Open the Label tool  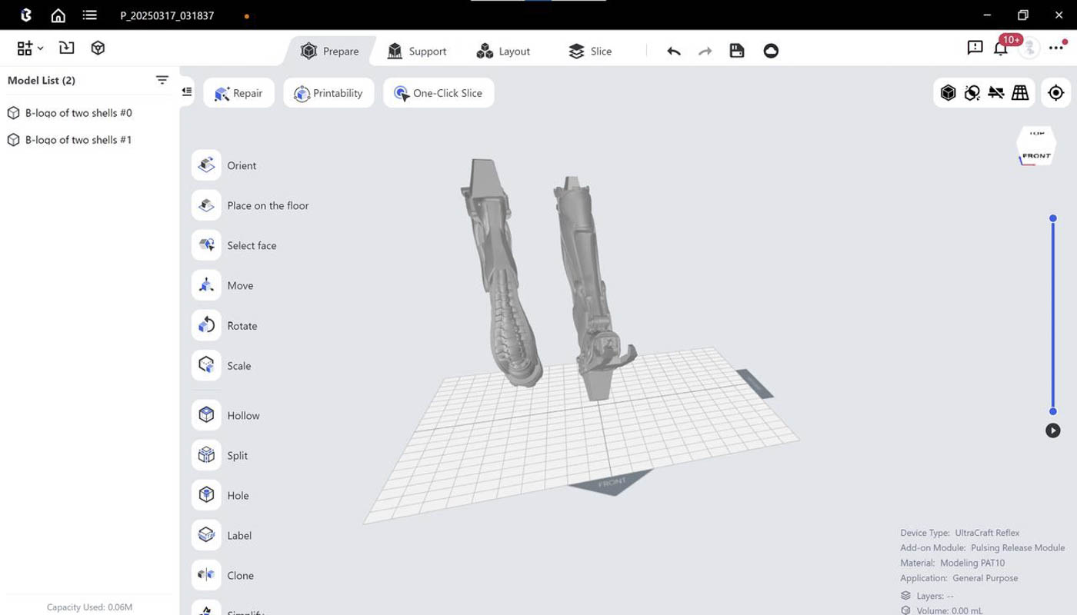tap(206, 535)
